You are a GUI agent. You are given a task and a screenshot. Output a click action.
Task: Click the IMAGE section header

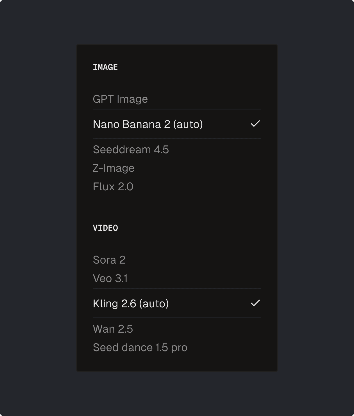coord(105,67)
